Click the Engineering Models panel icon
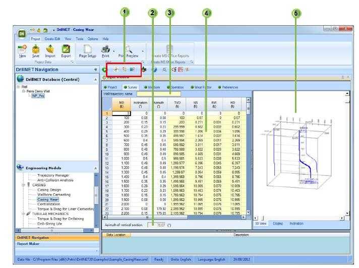The height and width of the screenshot is (268, 359). (x=20, y=168)
